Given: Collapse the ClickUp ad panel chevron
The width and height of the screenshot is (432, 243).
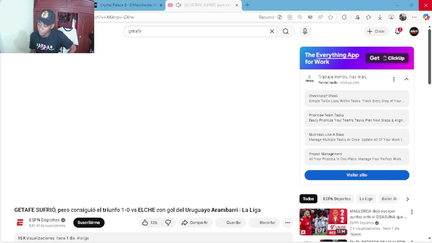Looking at the screenshot, I should 406,79.
